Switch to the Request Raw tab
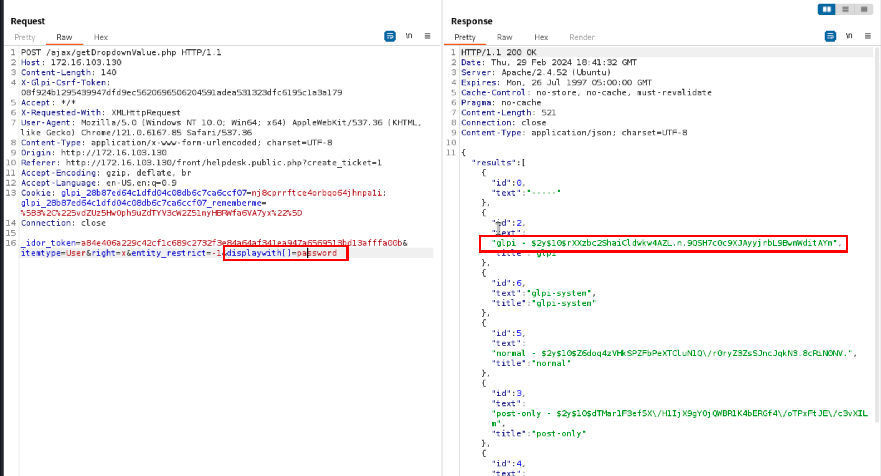 click(x=64, y=37)
